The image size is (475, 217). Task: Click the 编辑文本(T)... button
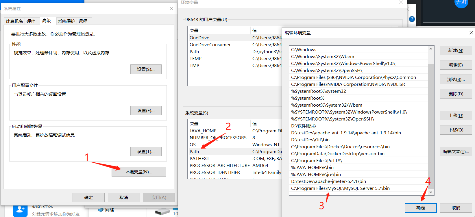[x=456, y=152]
